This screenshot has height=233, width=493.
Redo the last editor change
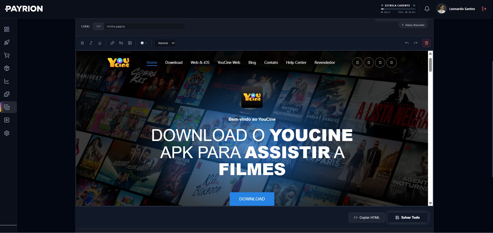tap(415, 43)
